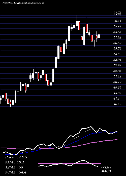
Task: Select the 58.55 price axis label
Action: point(117,32)
